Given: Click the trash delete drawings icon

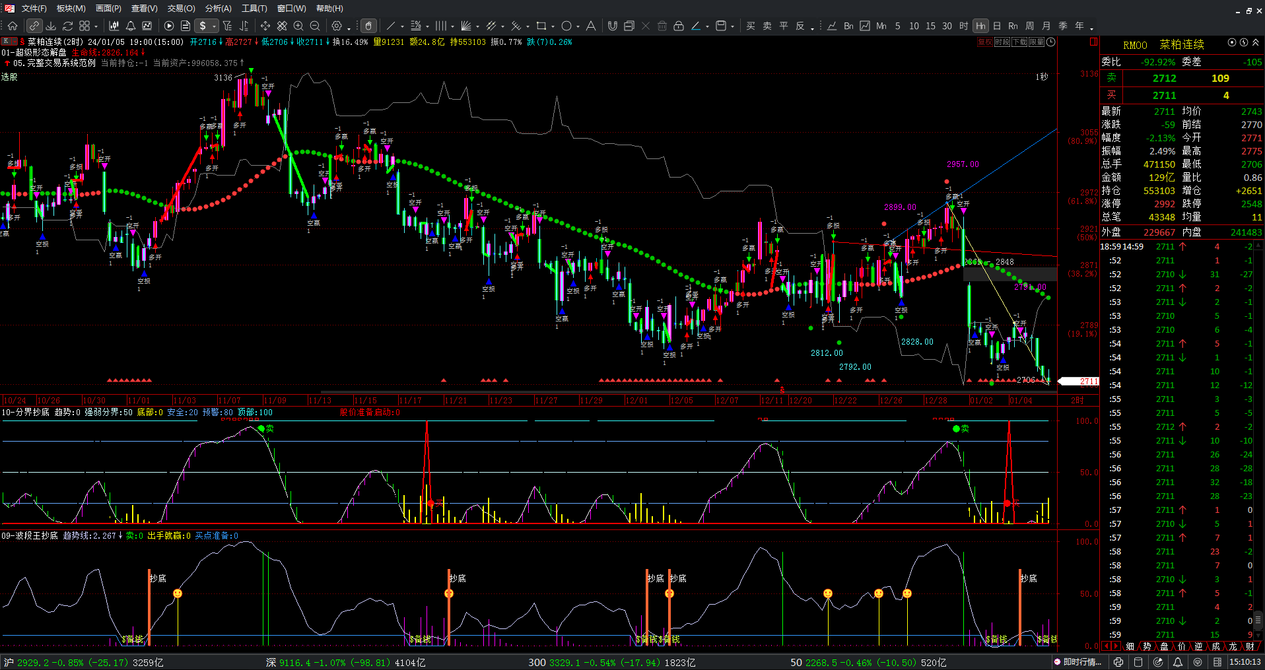Looking at the screenshot, I should pyautogui.click(x=662, y=26).
